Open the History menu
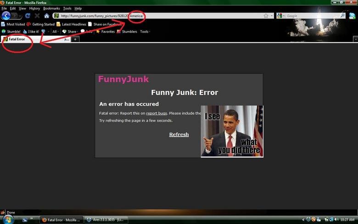 [x=34, y=8]
